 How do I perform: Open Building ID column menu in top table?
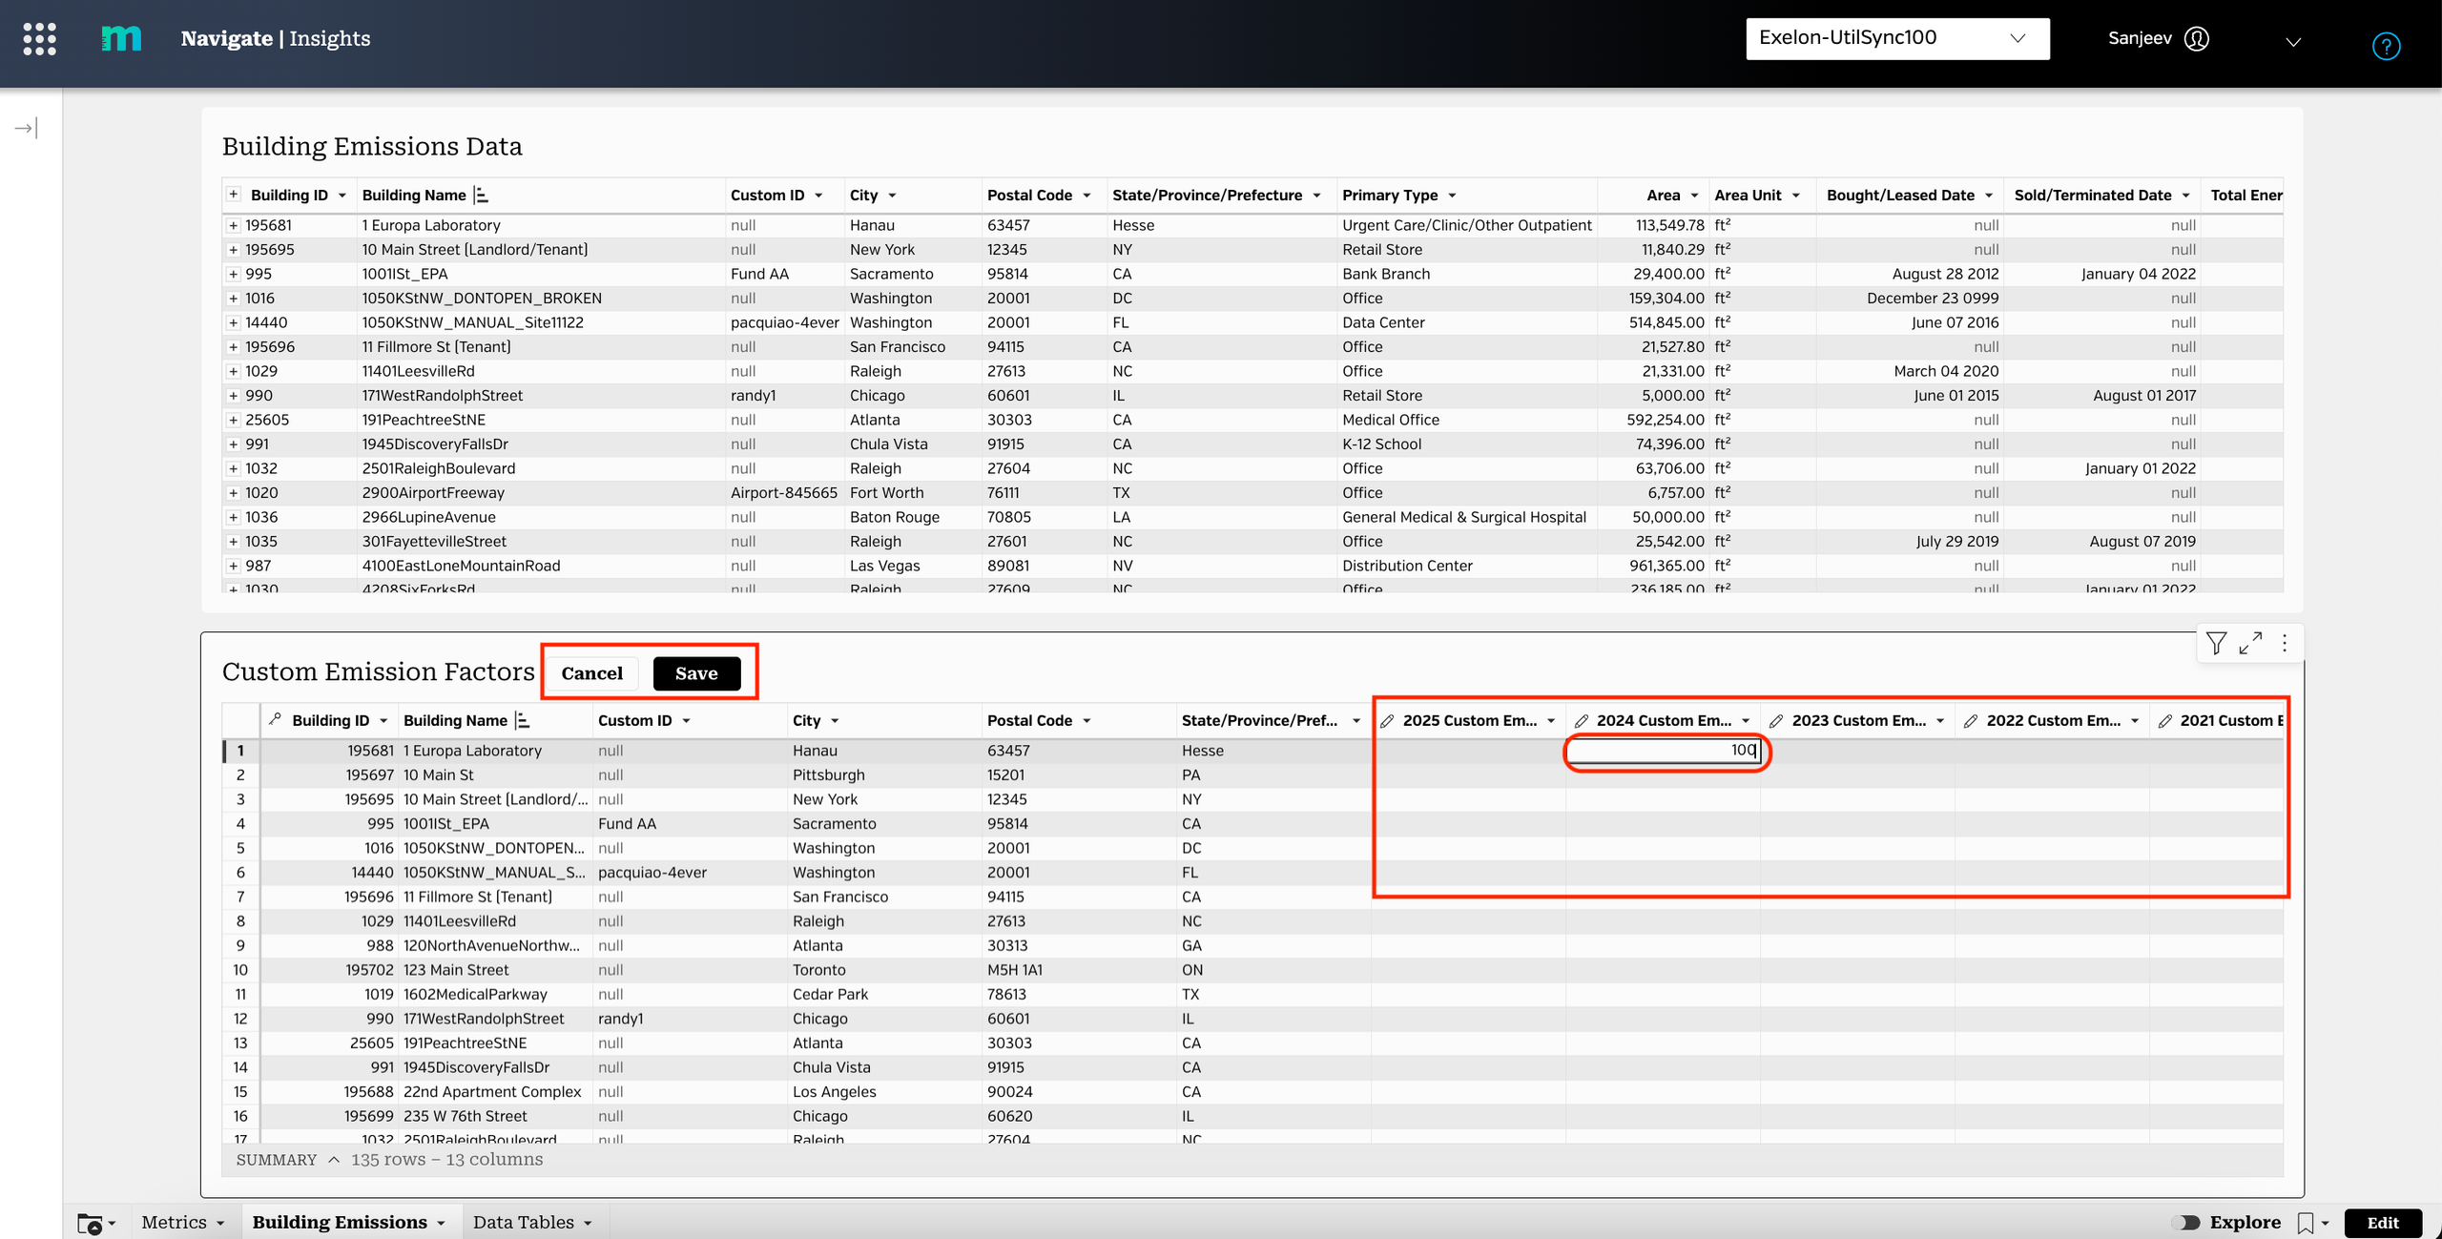[342, 196]
